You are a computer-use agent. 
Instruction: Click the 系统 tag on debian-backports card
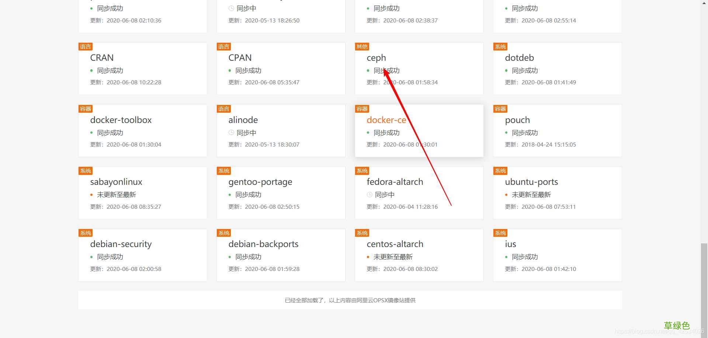pyautogui.click(x=224, y=233)
